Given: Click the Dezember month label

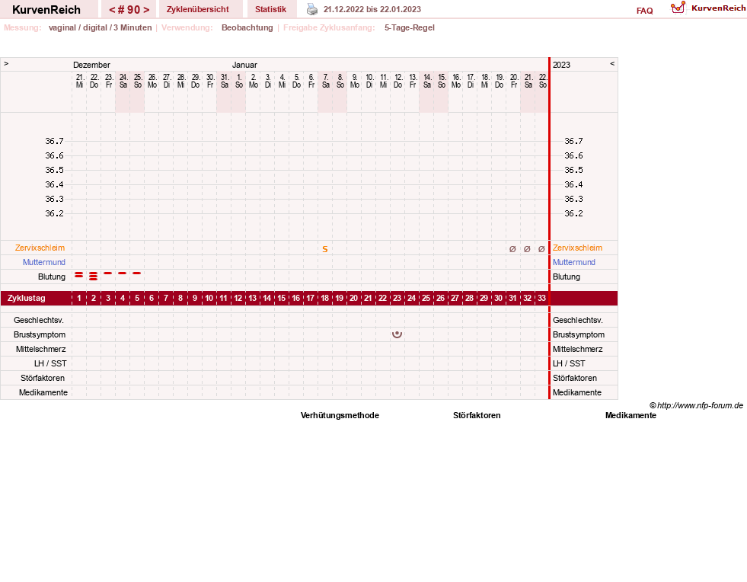Looking at the screenshot, I should pos(91,65).
